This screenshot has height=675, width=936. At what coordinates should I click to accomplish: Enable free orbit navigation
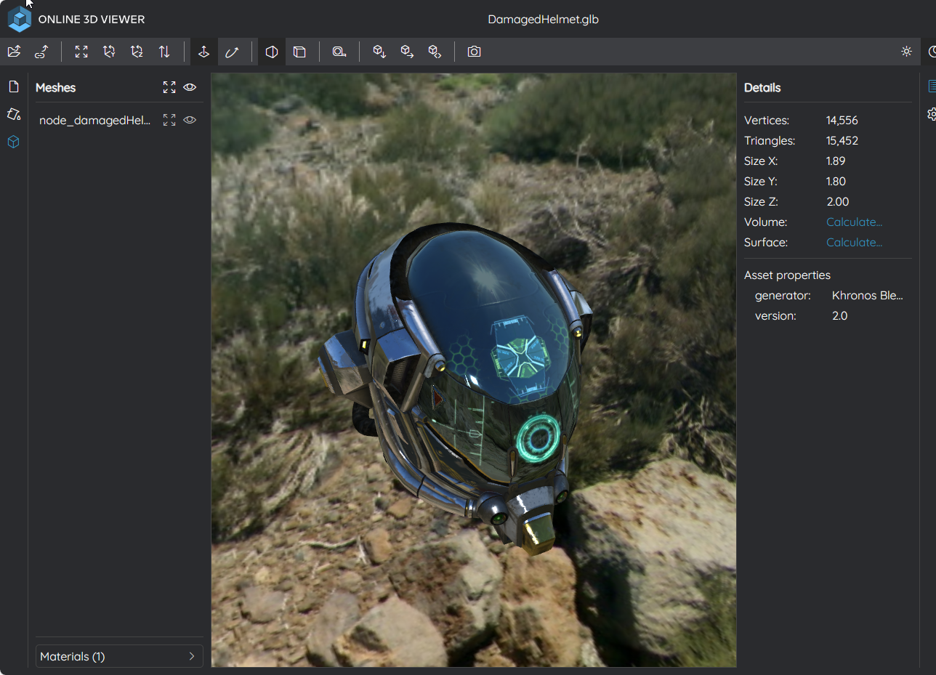coord(232,52)
